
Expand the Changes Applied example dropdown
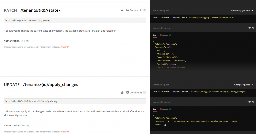pyautogui.click(x=244, y=85)
